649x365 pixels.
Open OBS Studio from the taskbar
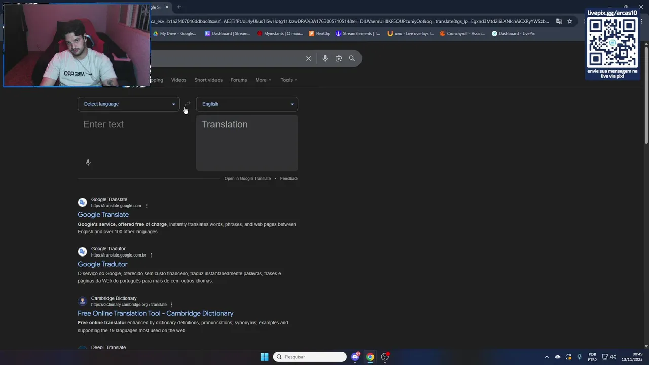pos(385,357)
